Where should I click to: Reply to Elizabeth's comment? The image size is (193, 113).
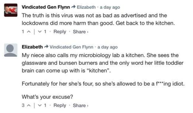60,105
